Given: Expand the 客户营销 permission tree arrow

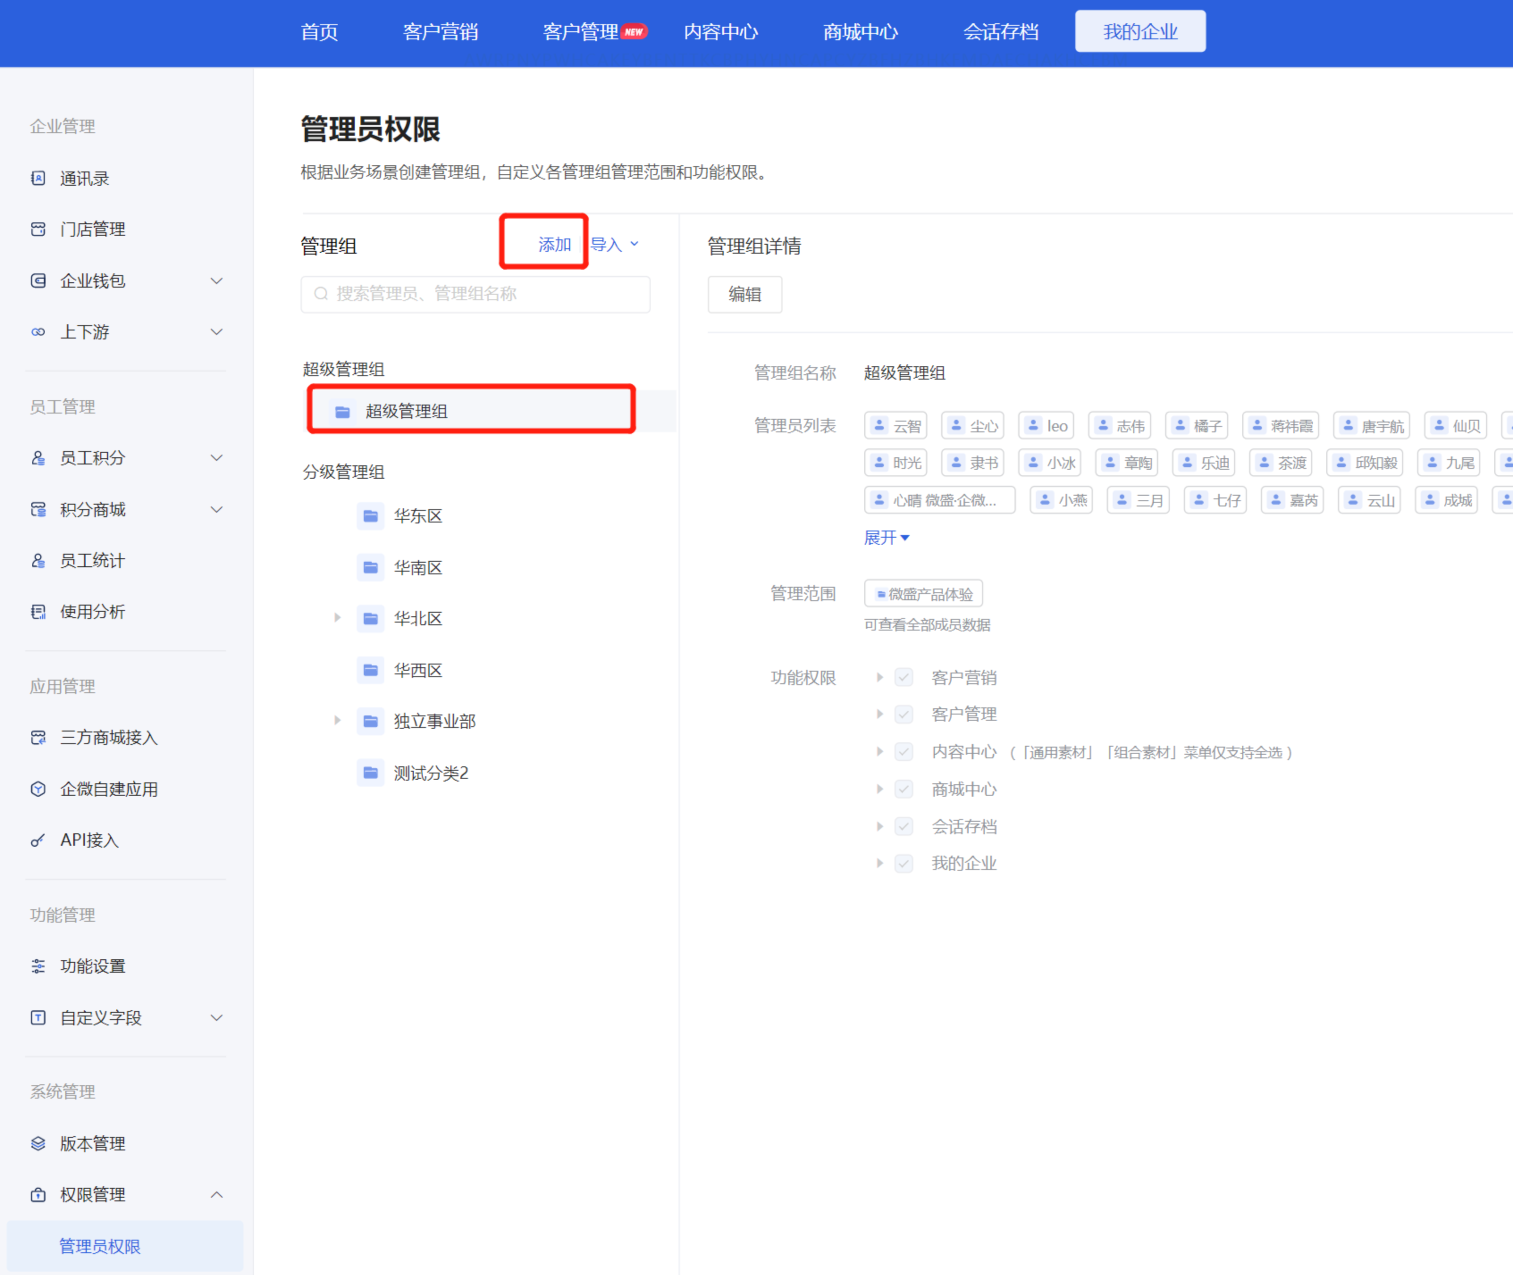Looking at the screenshot, I should pos(879,677).
